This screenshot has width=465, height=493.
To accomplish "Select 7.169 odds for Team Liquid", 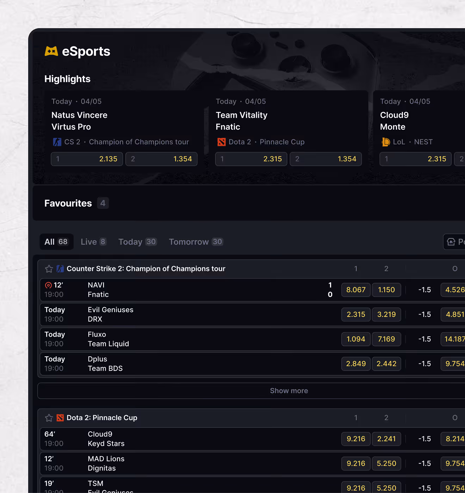I will (386, 339).
